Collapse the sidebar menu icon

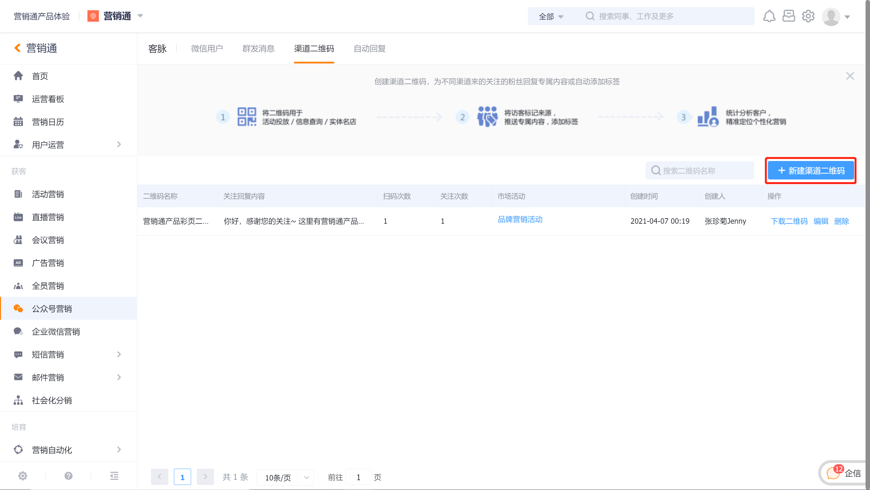click(x=114, y=476)
